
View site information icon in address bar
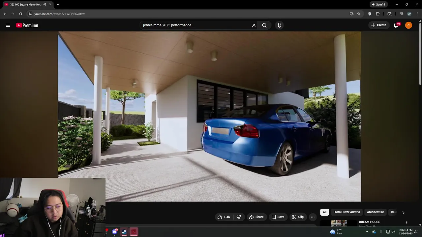click(30, 14)
